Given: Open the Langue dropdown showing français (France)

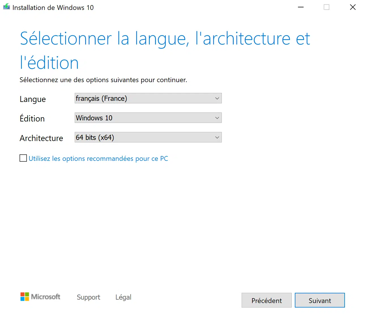Looking at the screenshot, I should (x=148, y=98).
